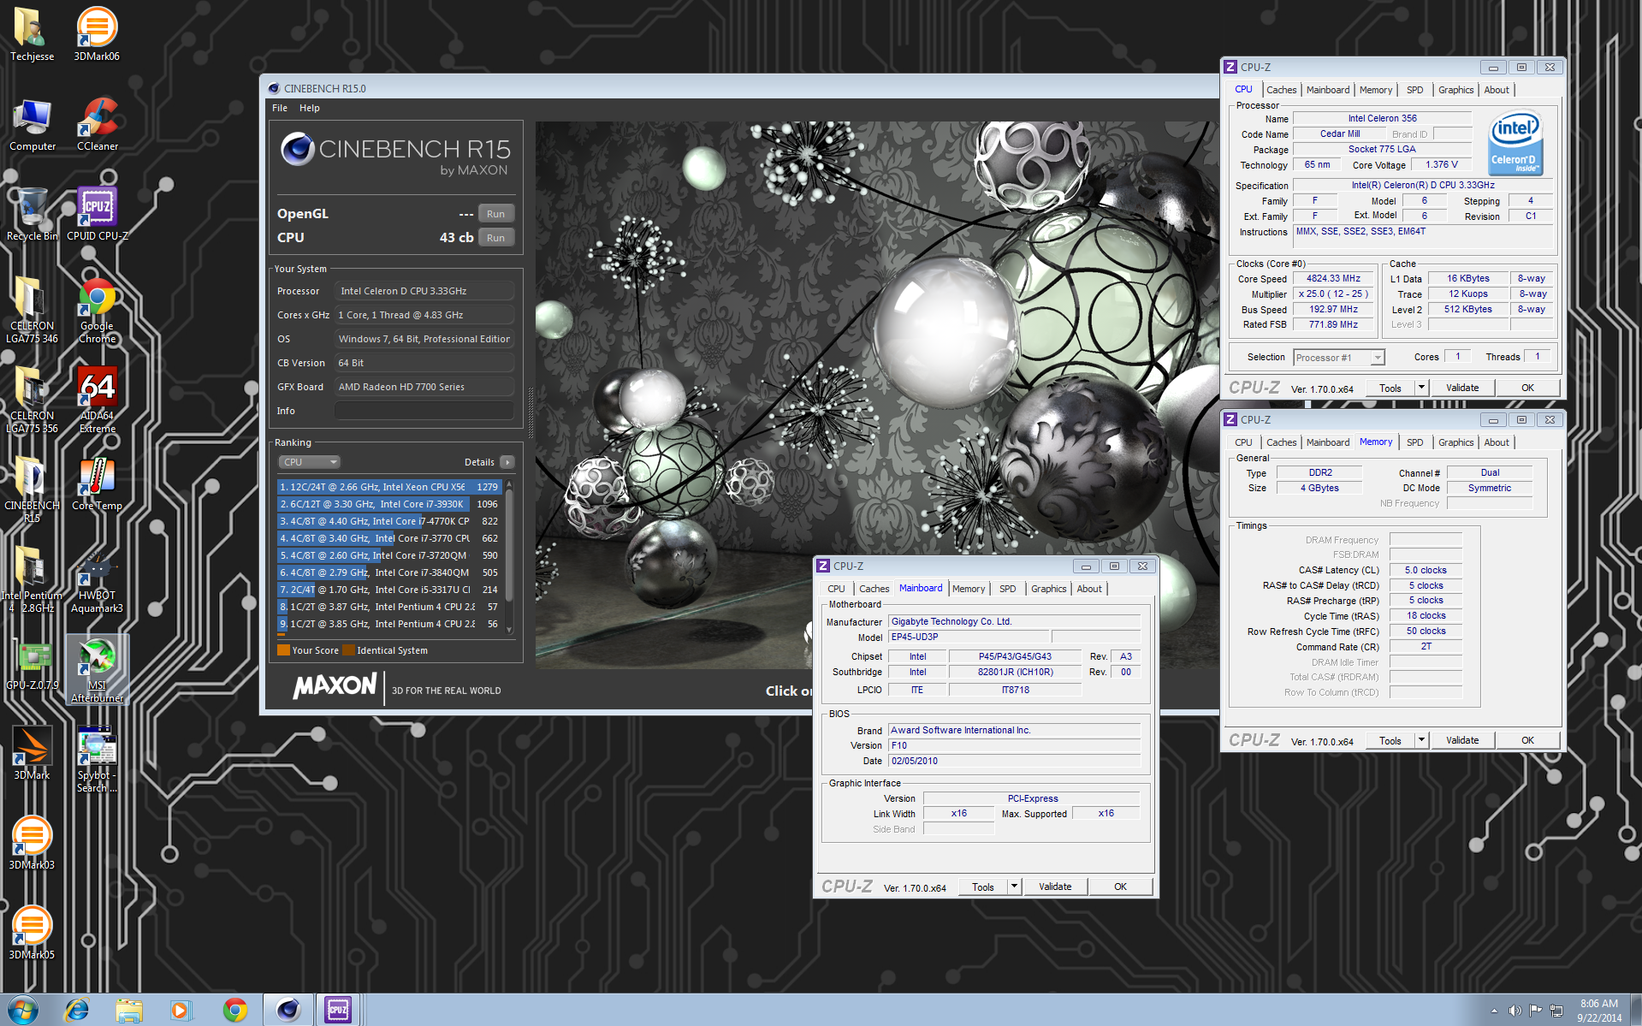Open Internet Explorer from the taskbar
This screenshot has width=1642, height=1026.
(77, 1010)
